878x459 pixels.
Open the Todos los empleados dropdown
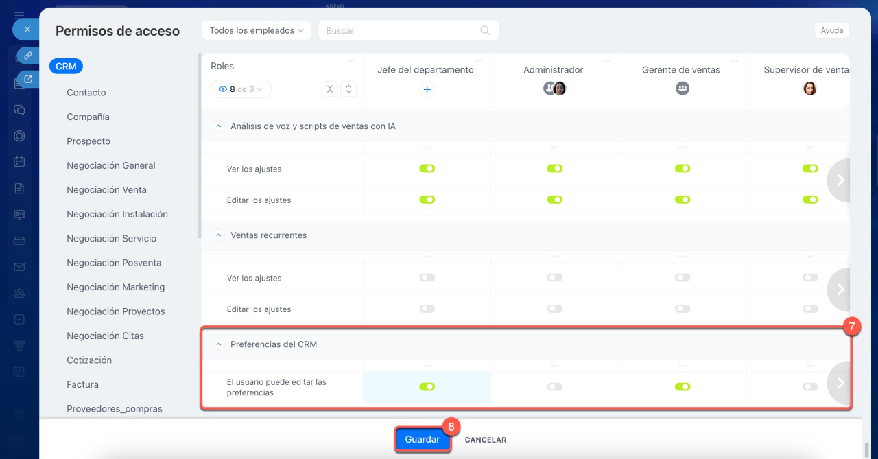coord(256,30)
